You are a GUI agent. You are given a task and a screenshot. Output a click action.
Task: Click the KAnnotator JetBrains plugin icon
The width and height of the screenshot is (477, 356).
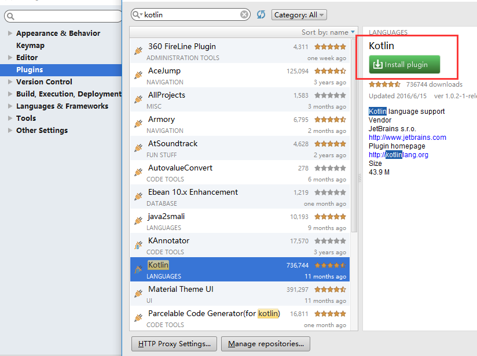tap(138, 245)
